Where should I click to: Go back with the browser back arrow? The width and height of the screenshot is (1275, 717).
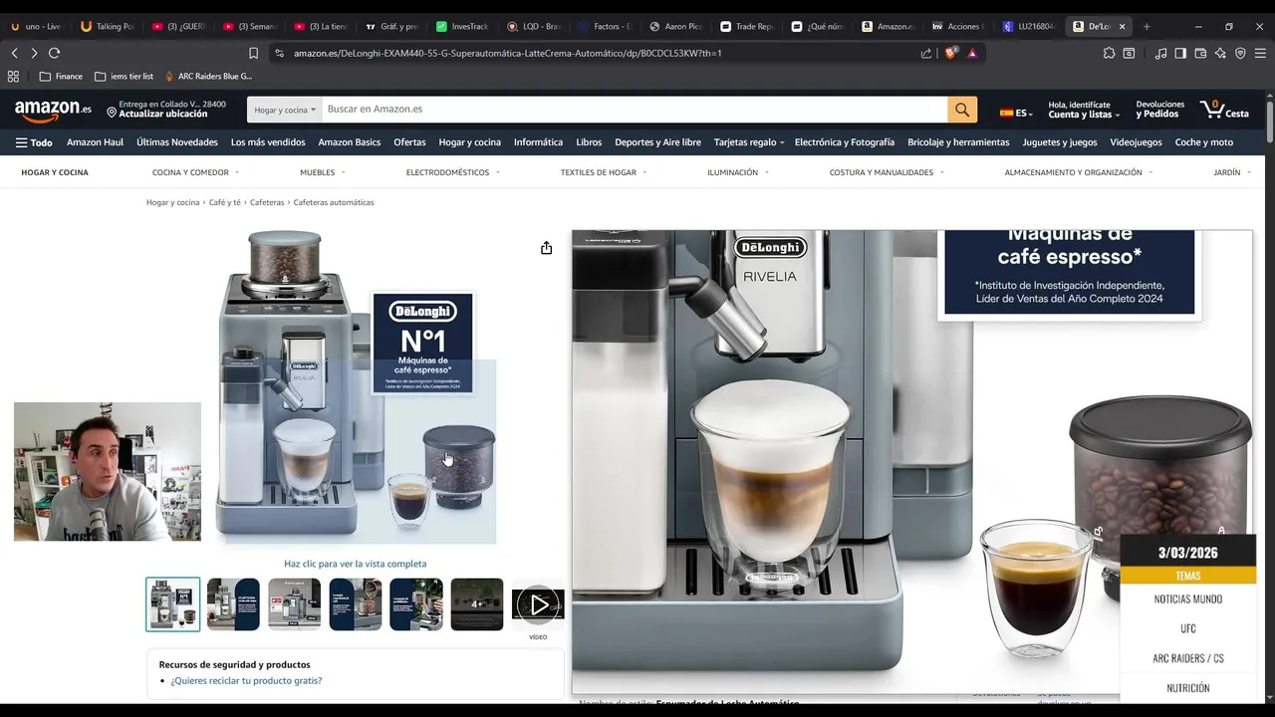pos(14,53)
